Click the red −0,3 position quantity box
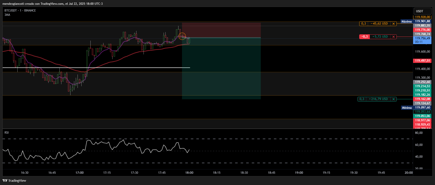The height and width of the screenshot is (185, 435). 365,37
